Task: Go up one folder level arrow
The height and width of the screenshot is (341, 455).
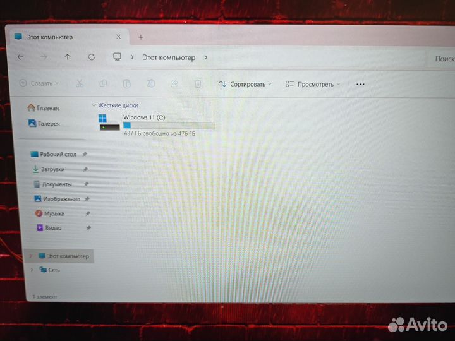Action: 68,57
